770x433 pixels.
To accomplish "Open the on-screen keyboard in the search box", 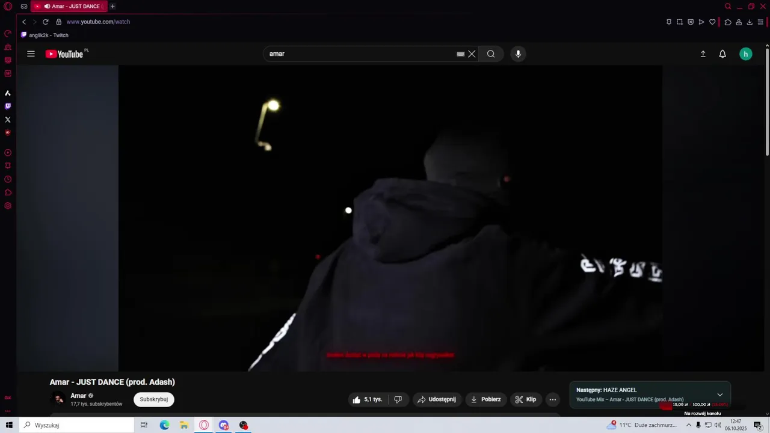I will tap(461, 54).
